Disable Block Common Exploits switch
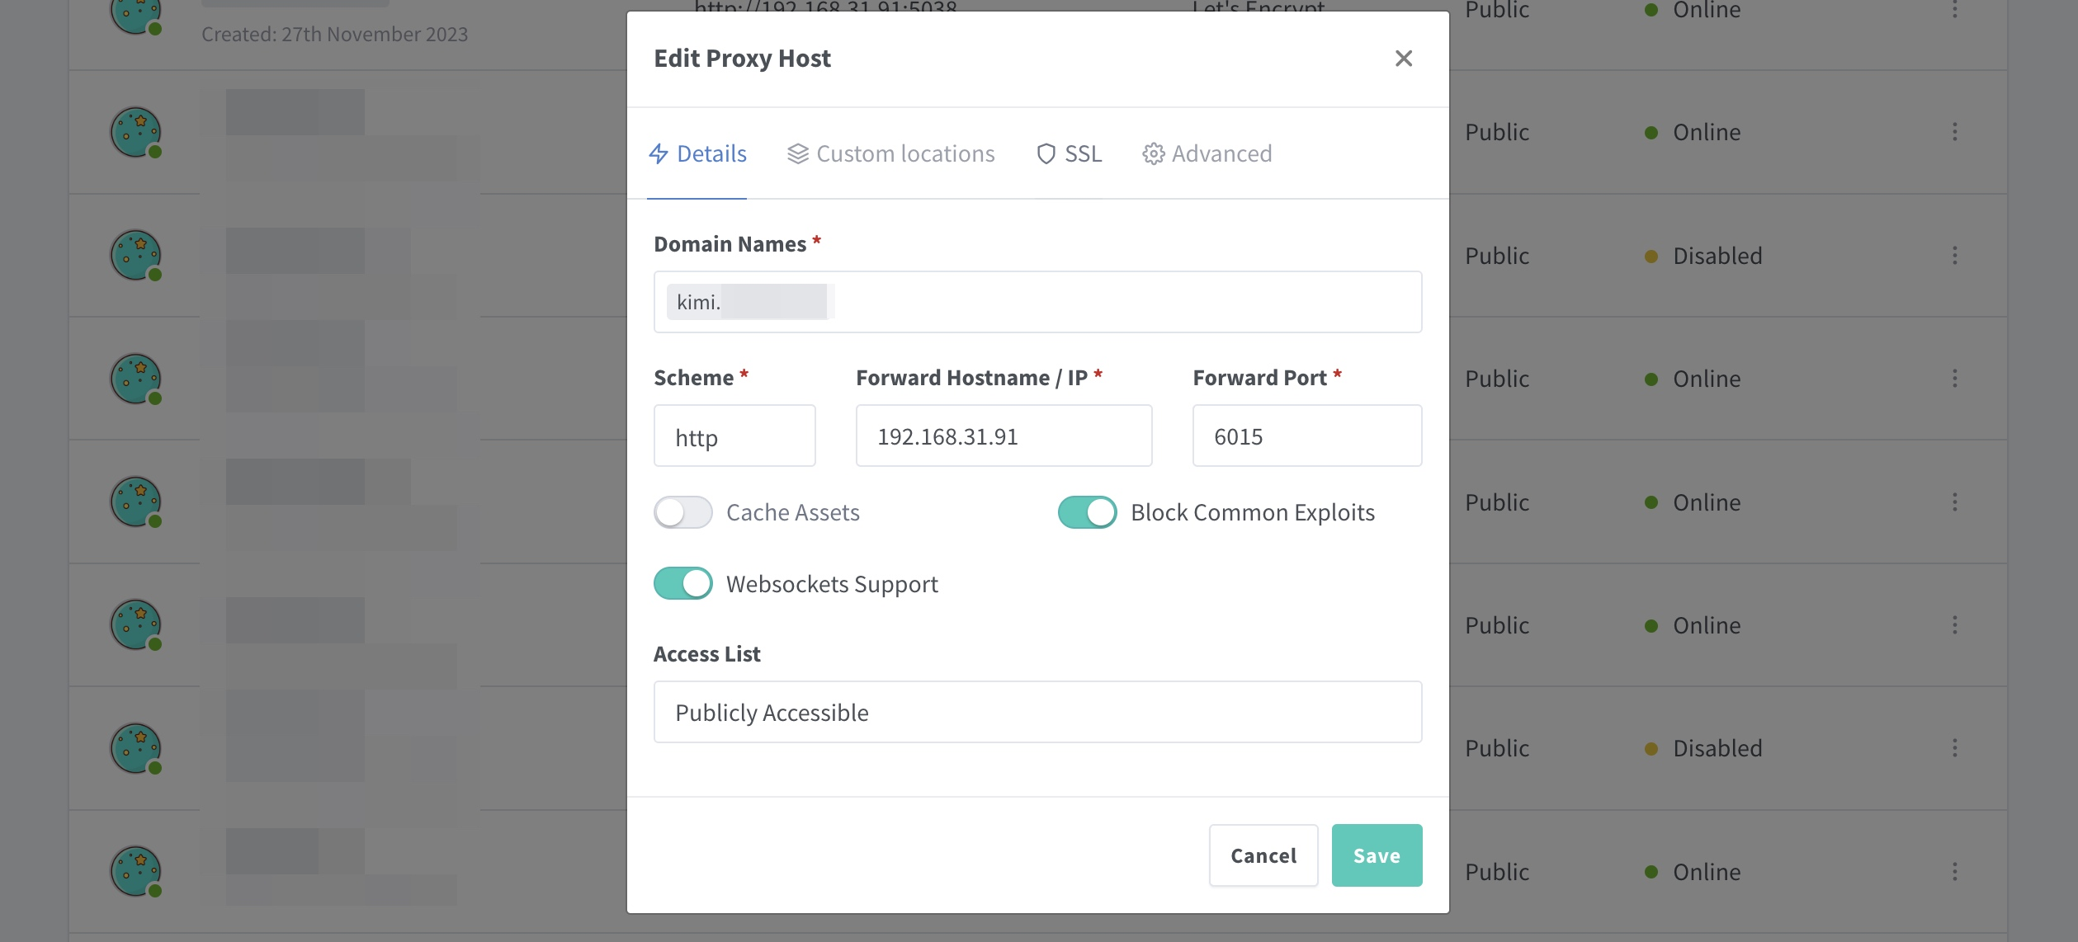The height and width of the screenshot is (942, 2078). (x=1088, y=512)
